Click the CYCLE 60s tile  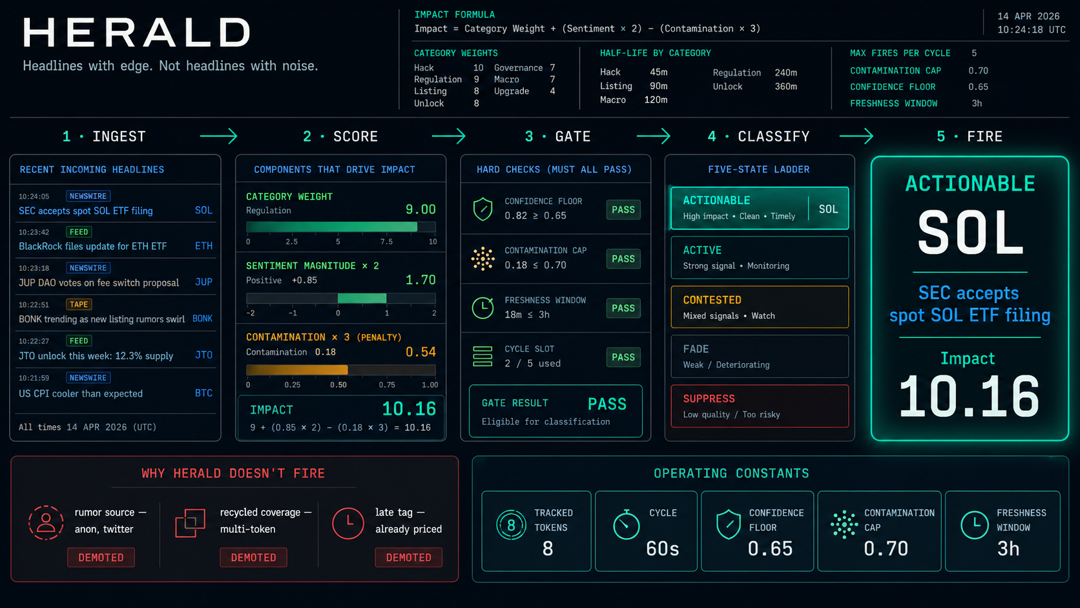click(646, 531)
